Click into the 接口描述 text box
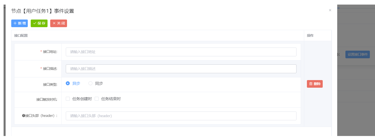This screenshot has height=137, width=375. click(181, 69)
